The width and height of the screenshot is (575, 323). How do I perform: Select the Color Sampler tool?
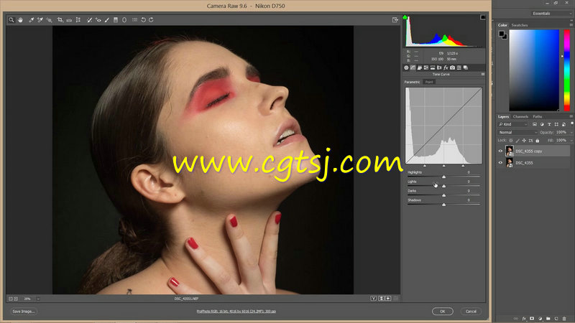click(x=40, y=20)
